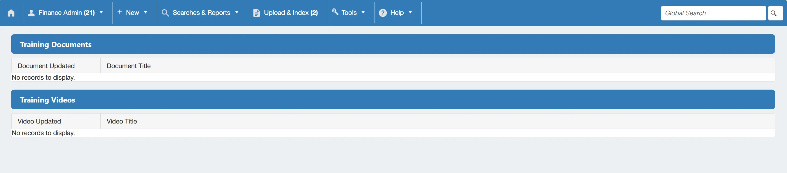Click the magnifier icon in Searches & Reports
787x173 pixels.
[x=165, y=13]
